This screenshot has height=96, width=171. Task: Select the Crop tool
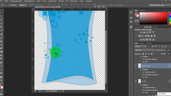click(1, 27)
